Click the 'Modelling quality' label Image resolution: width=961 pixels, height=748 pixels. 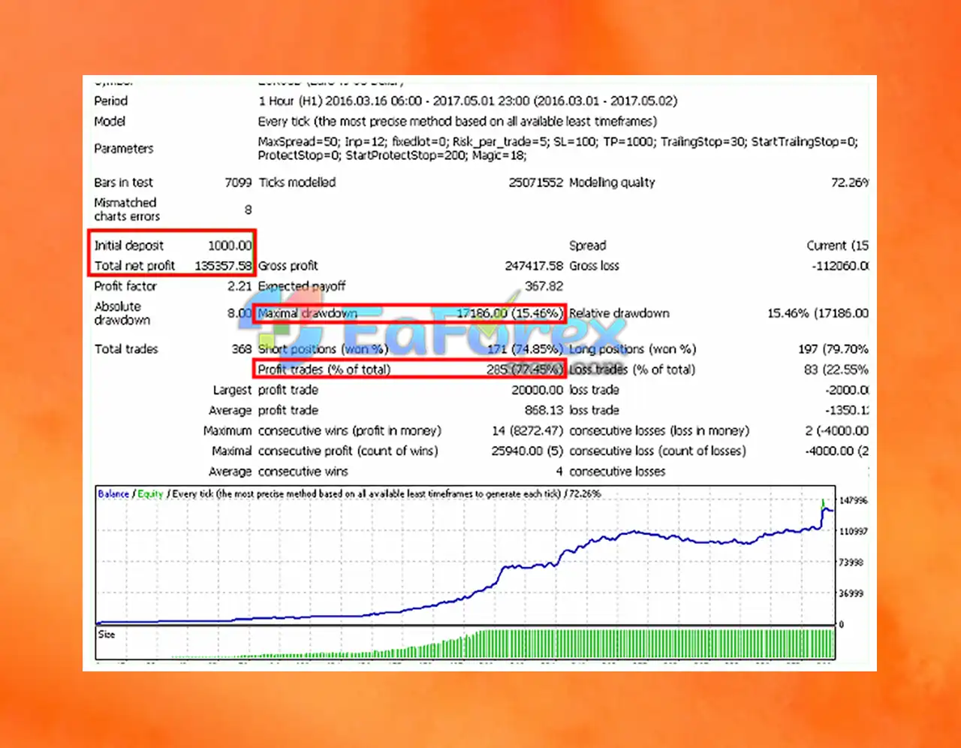(612, 182)
